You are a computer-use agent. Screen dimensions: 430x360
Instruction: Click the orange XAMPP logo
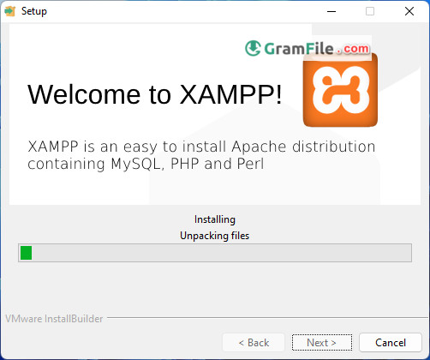(340, 90)
